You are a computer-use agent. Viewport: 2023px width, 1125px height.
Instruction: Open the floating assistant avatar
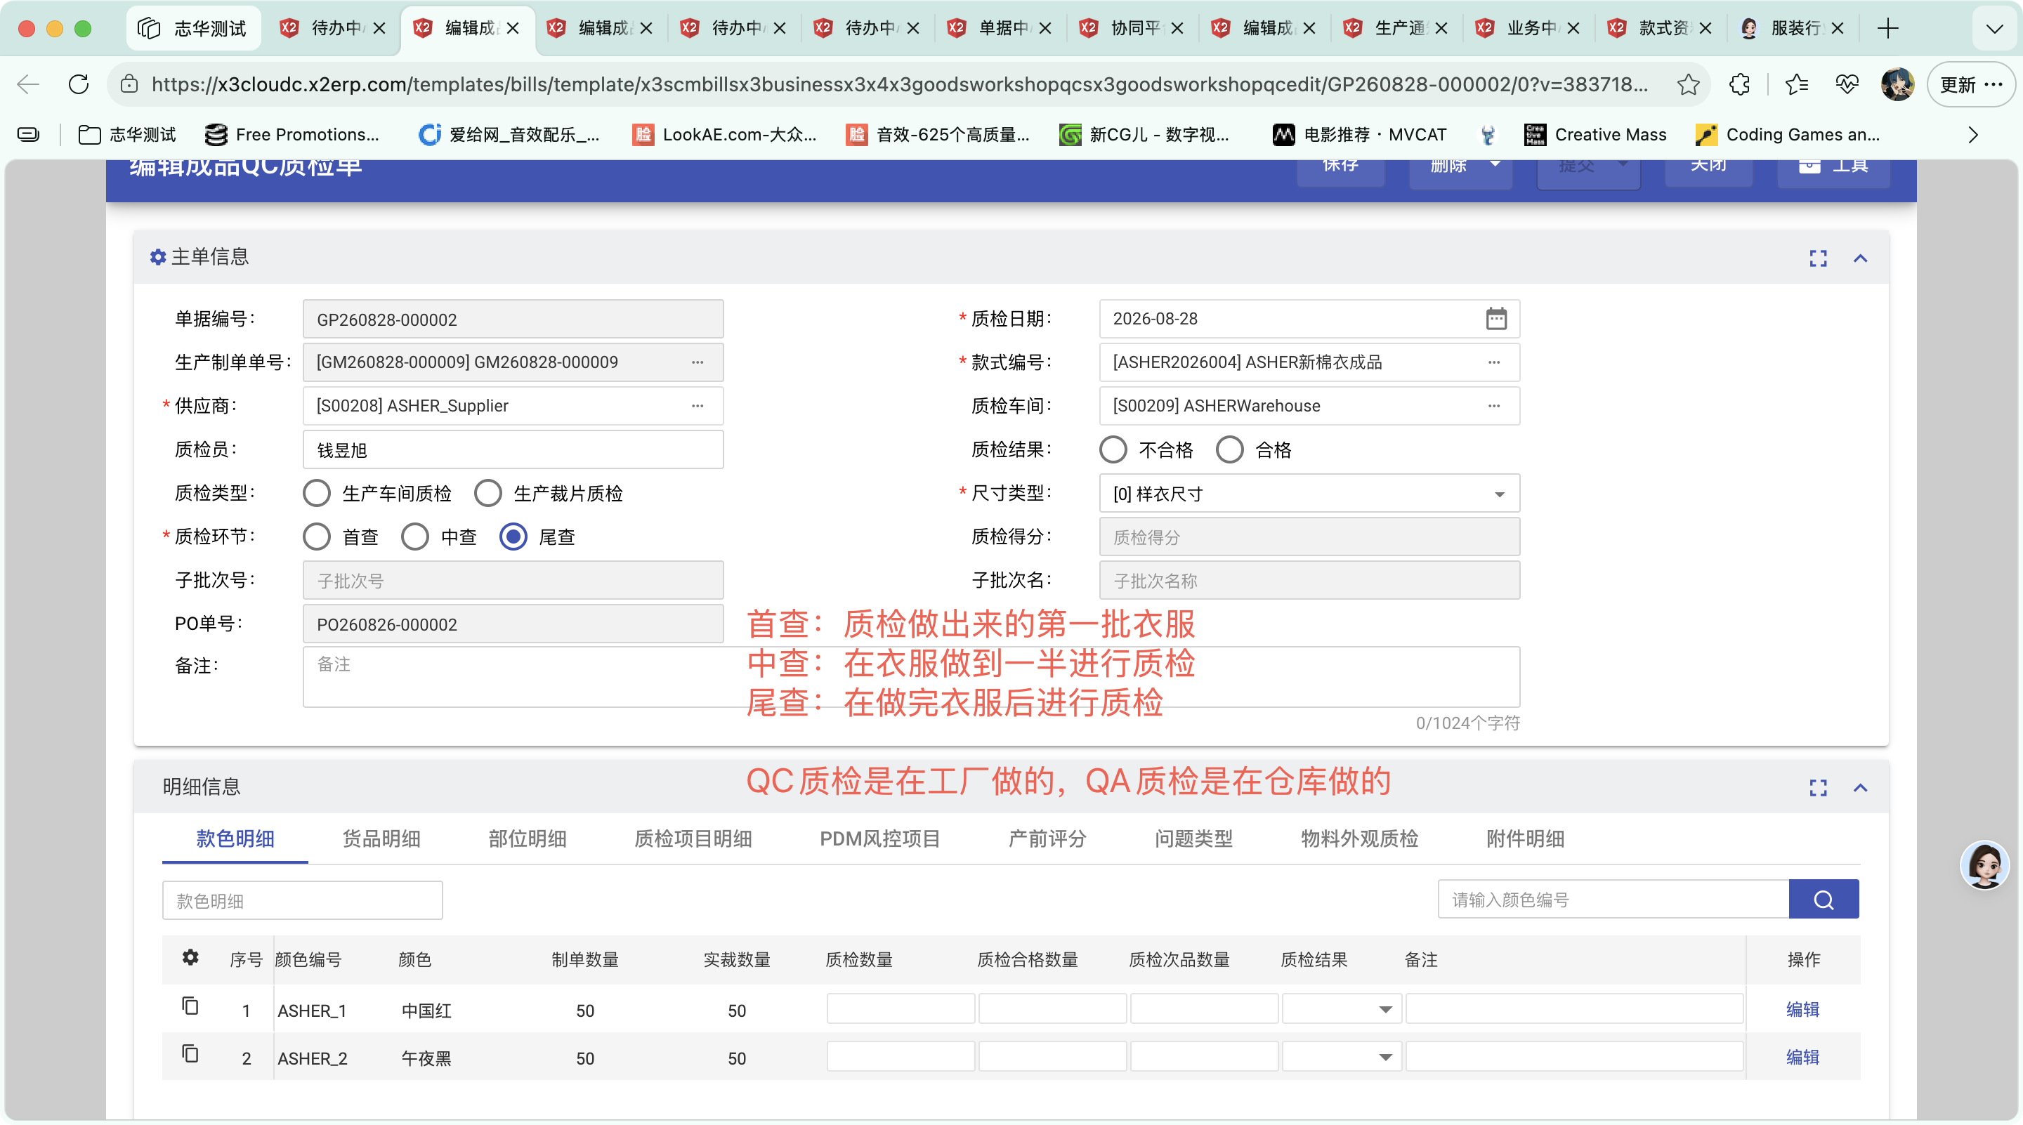[1984, 865]
